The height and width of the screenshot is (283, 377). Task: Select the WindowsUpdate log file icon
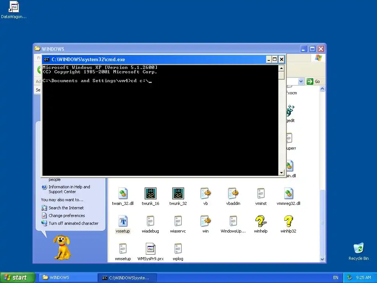233,221
